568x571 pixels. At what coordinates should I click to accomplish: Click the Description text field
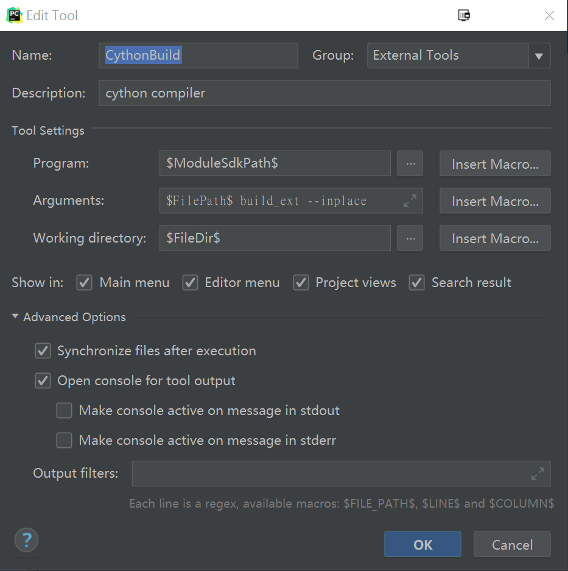click(x=323, y=93)
